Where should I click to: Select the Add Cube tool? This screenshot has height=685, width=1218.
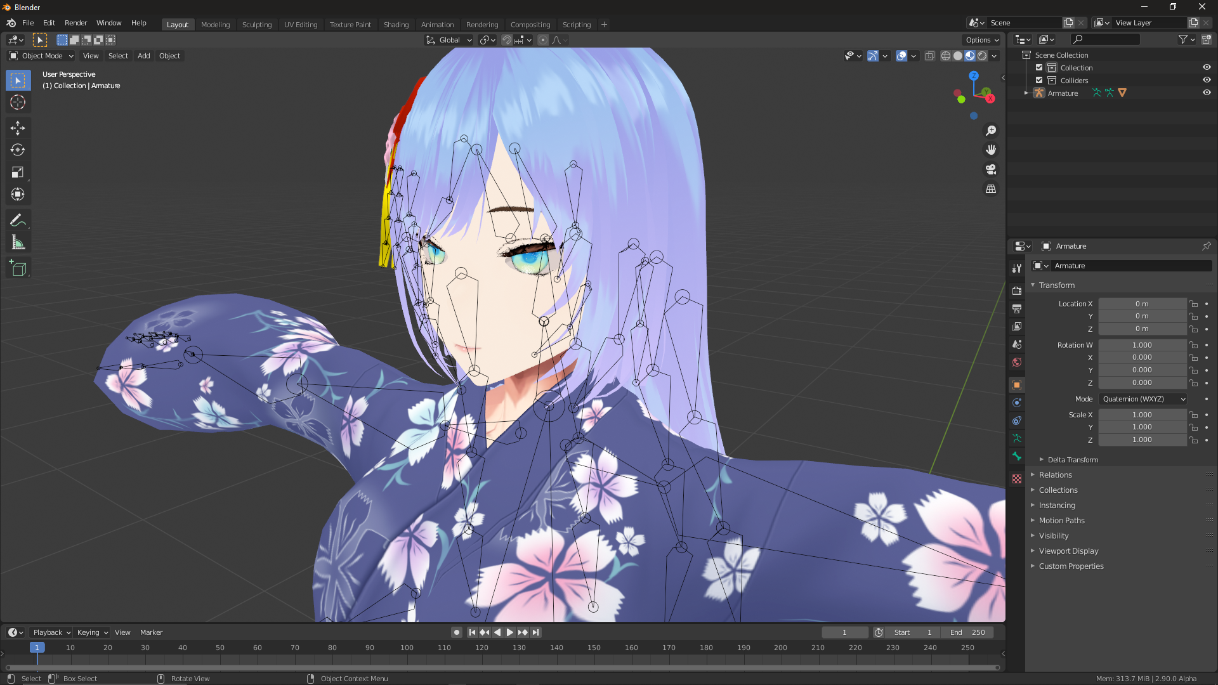coord(18,269)
